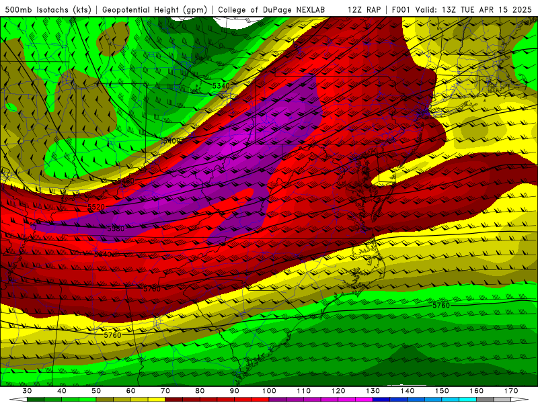Pick the 60 value on the color scale

[130, 391]
